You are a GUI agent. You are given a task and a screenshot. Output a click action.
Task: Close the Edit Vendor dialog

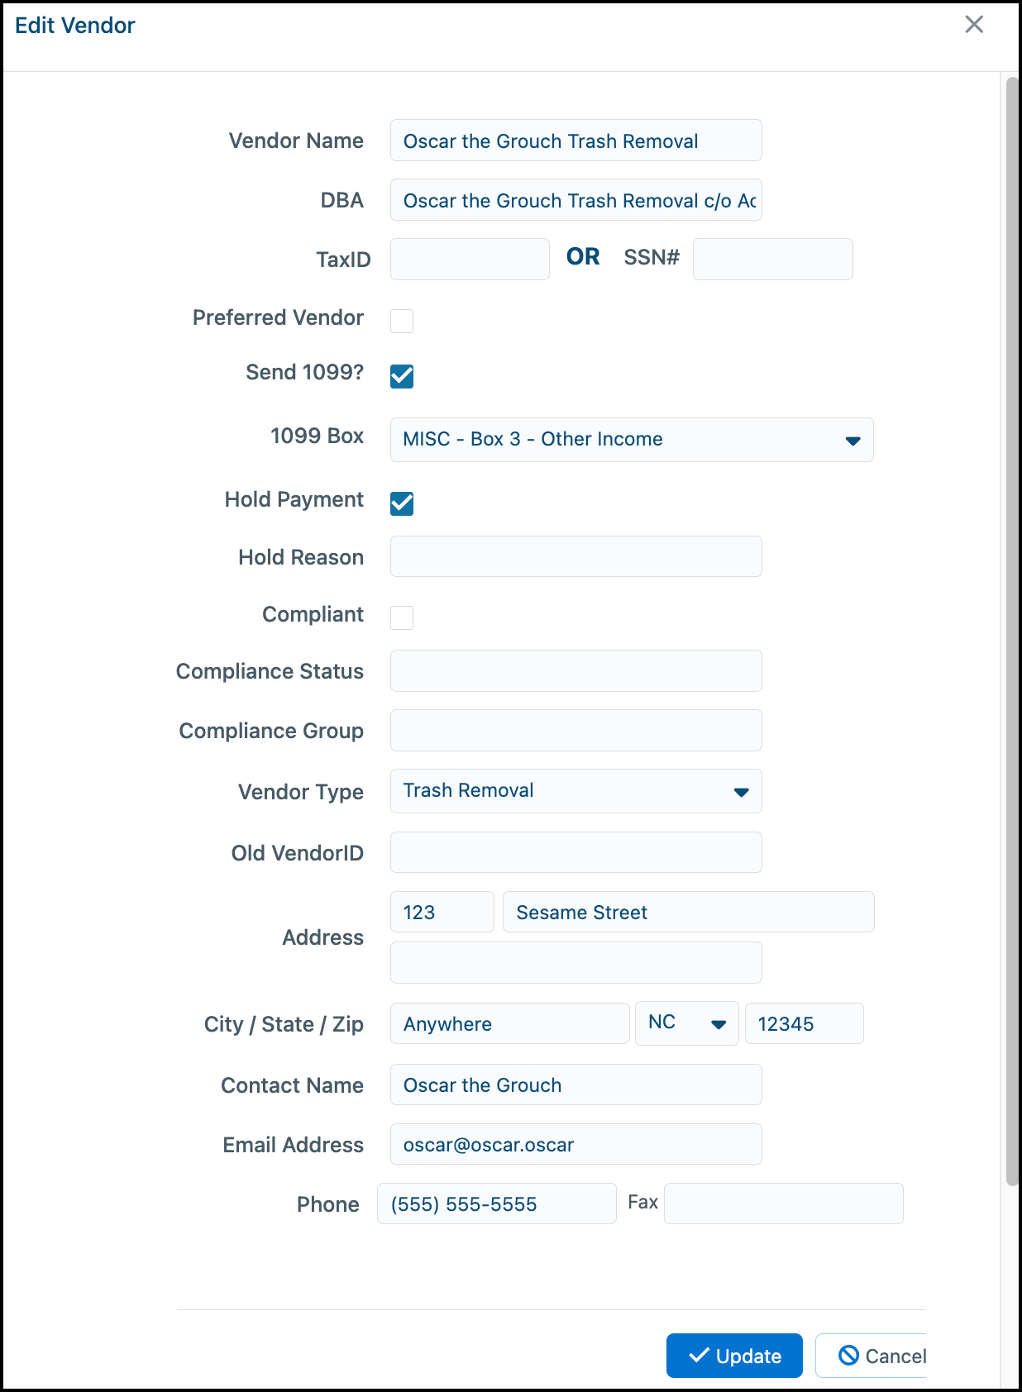pyautogui.click(x=974, y=25)
